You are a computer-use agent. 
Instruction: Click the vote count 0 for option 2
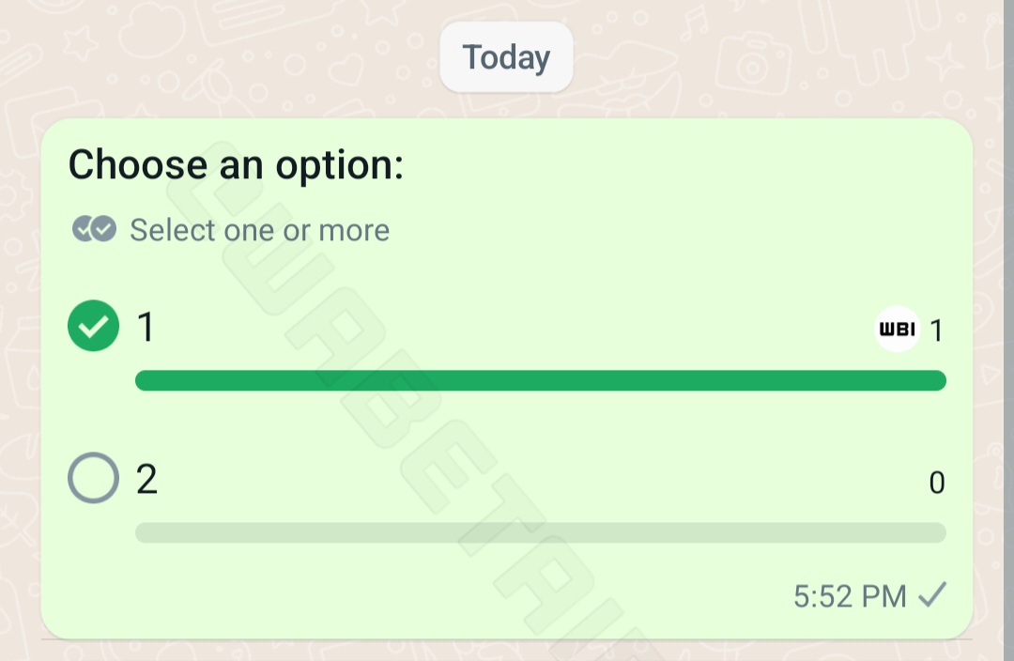(x=936, y=484)
